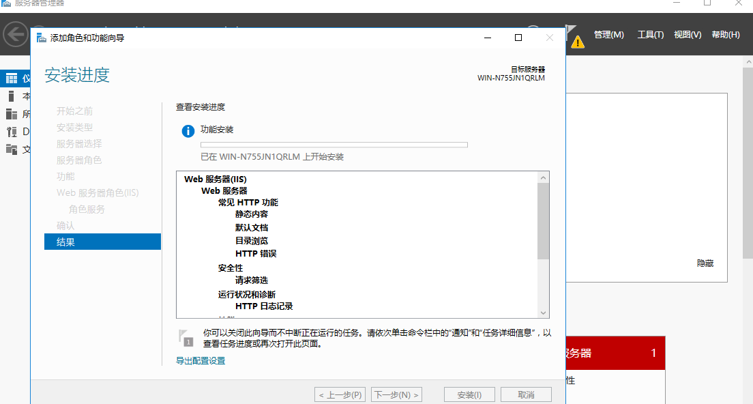The image size is (753, 404).
Task: Select the 结果 wizard step
Action: pos(102,242)
